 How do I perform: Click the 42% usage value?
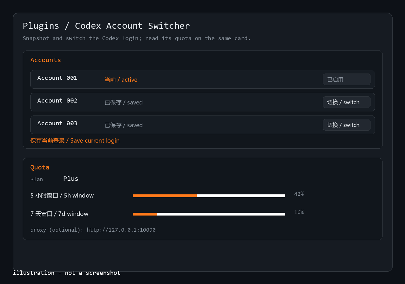299,194
